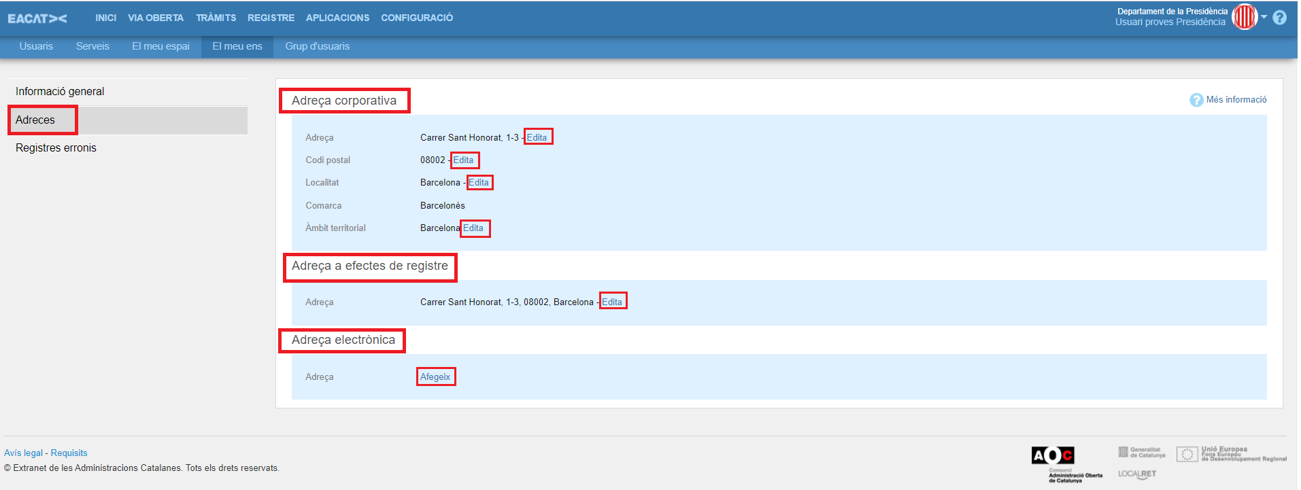1301x490 pixels.
Task: Open Registres erronis in sidebar
Action: 56,147
